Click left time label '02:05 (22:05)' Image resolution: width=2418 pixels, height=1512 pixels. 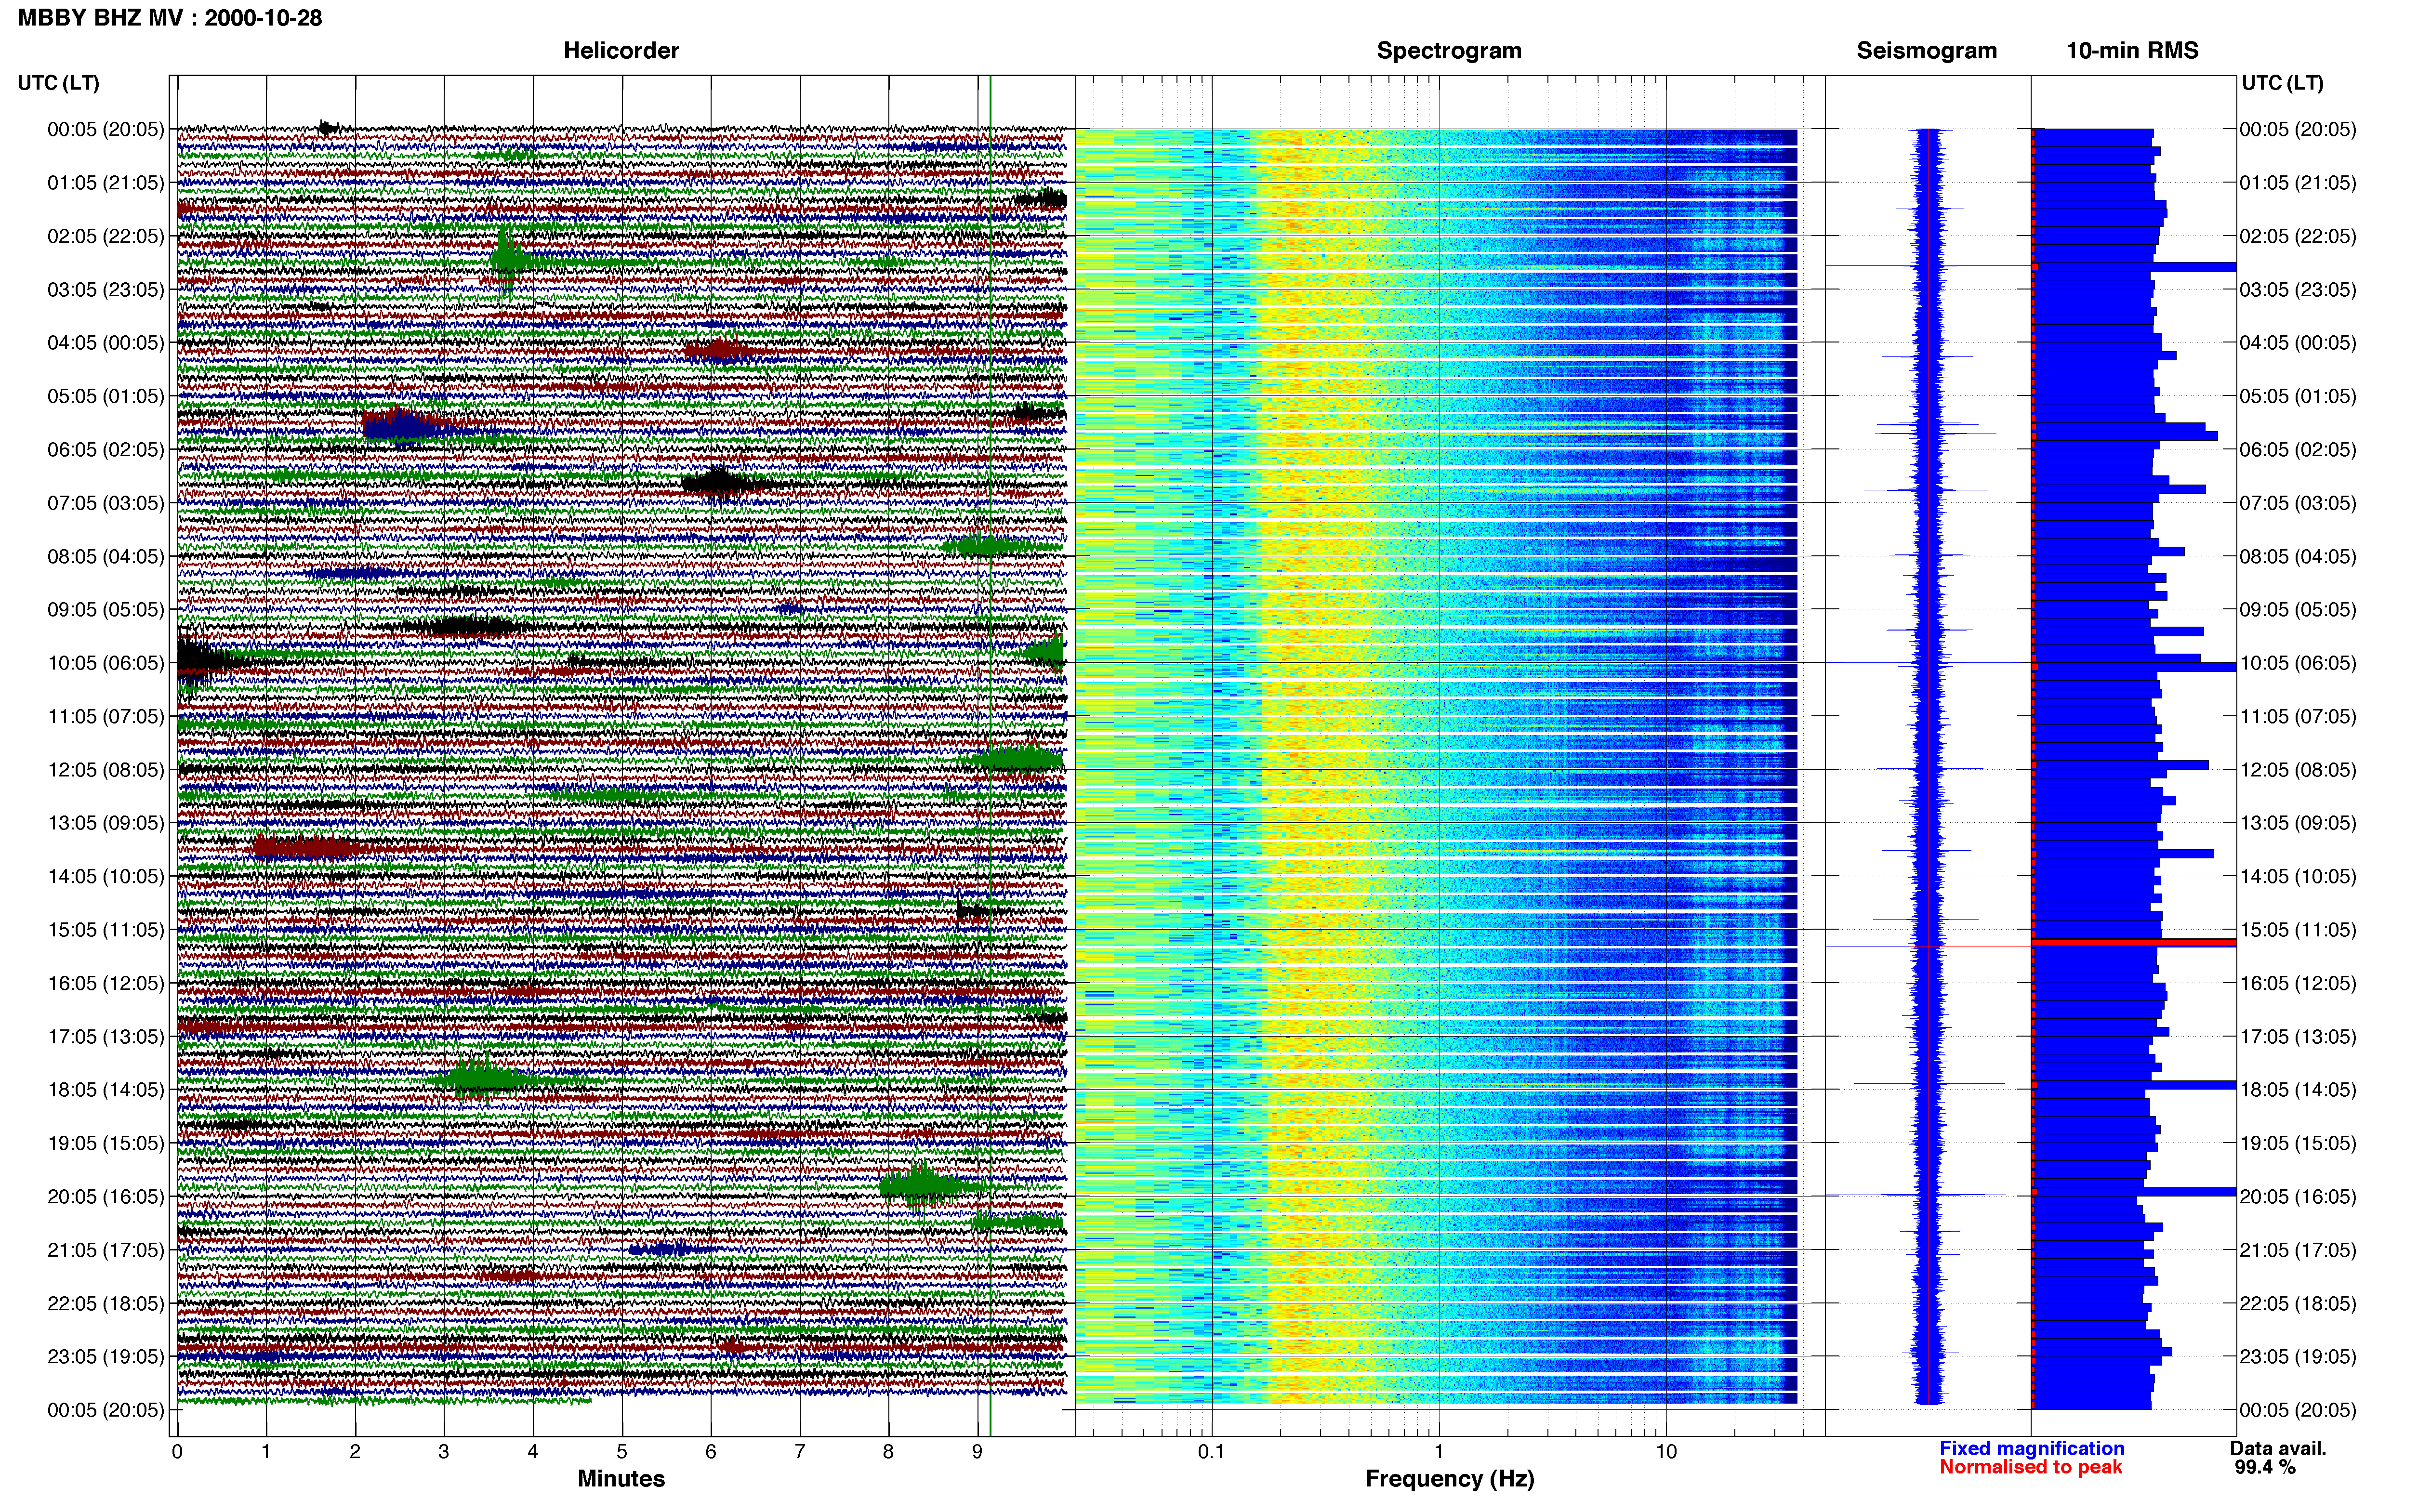coord(105,236)
